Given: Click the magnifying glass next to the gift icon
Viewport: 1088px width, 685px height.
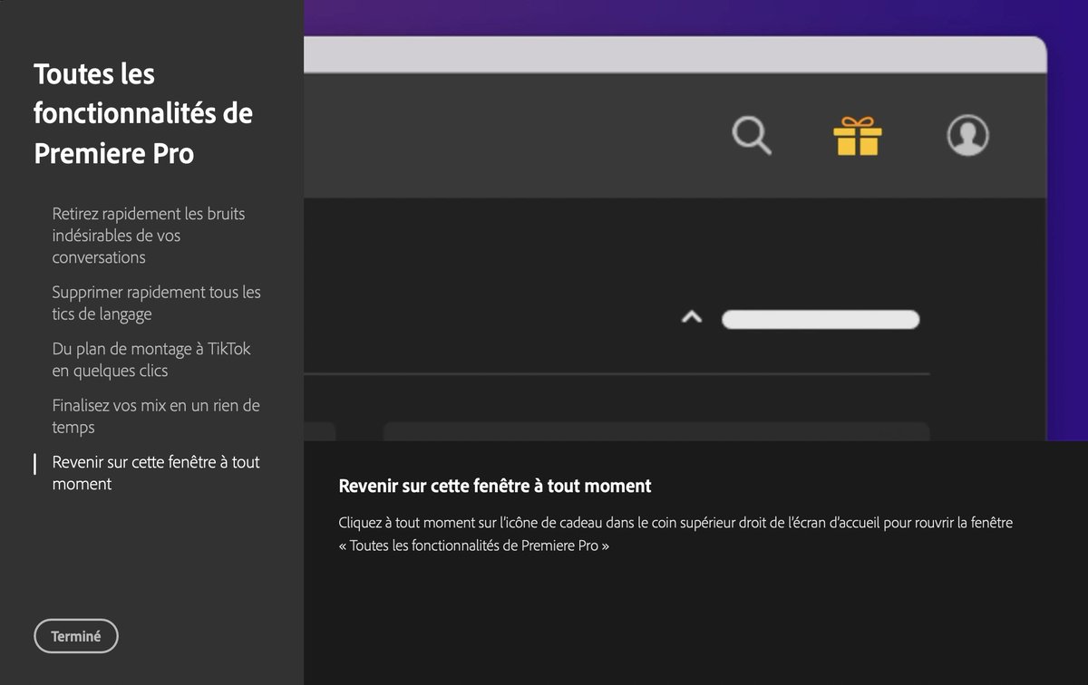Looking at the screenshot, I should point(751,136).
